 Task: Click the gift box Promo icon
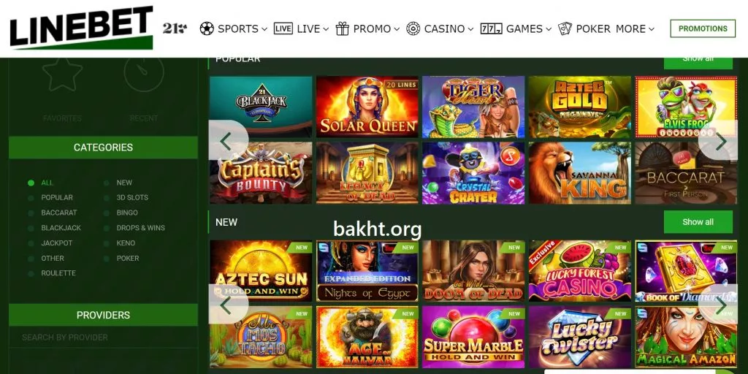342,28
